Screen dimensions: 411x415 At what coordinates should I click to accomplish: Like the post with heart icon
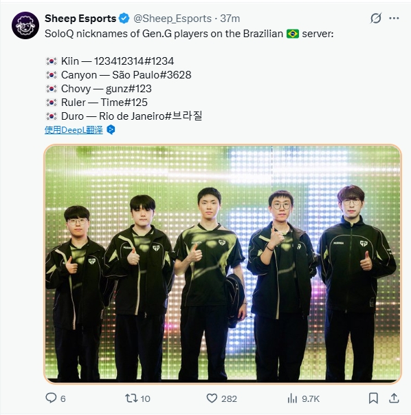(x=212, y=398)
